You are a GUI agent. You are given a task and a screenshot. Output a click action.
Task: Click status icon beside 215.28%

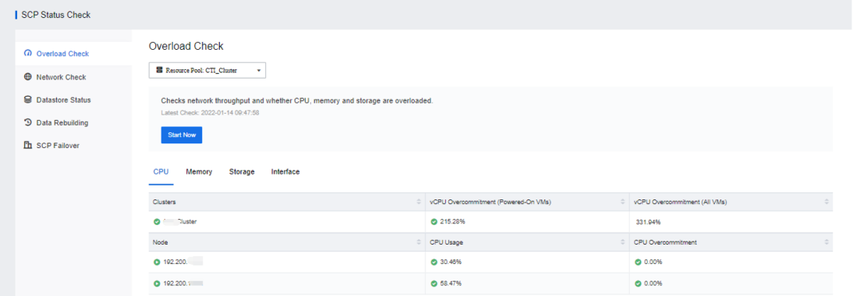[434, 221]
